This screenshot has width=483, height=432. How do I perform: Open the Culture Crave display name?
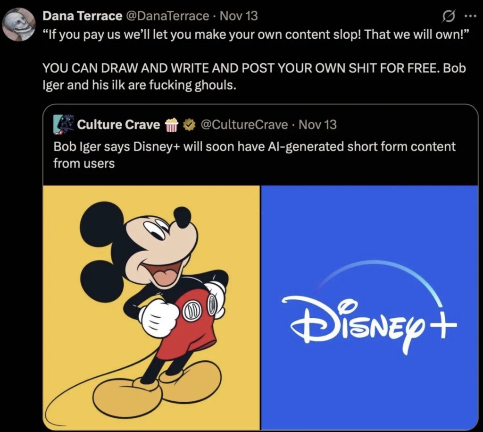[118, 125]
